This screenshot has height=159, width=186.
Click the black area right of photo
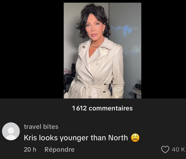click(164, 49)
